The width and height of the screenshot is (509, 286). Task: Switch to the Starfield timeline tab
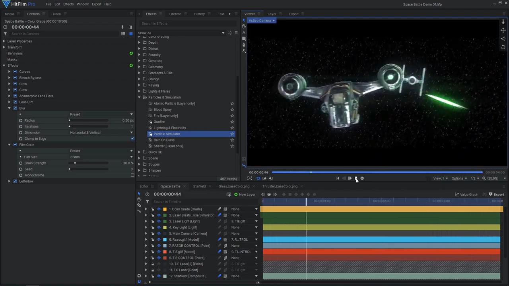(x=200, y=186)
